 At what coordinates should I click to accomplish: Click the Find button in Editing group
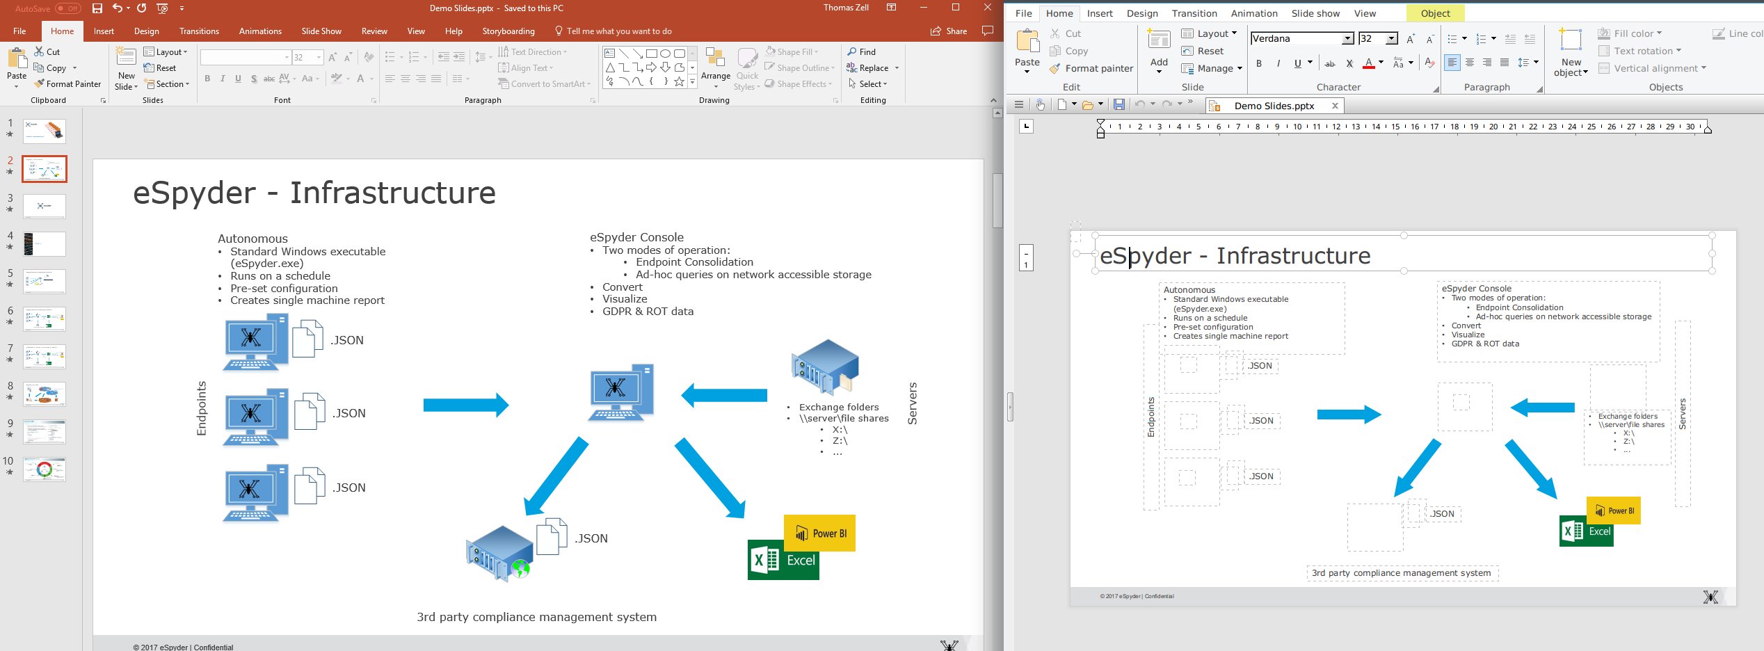point(861,52)
